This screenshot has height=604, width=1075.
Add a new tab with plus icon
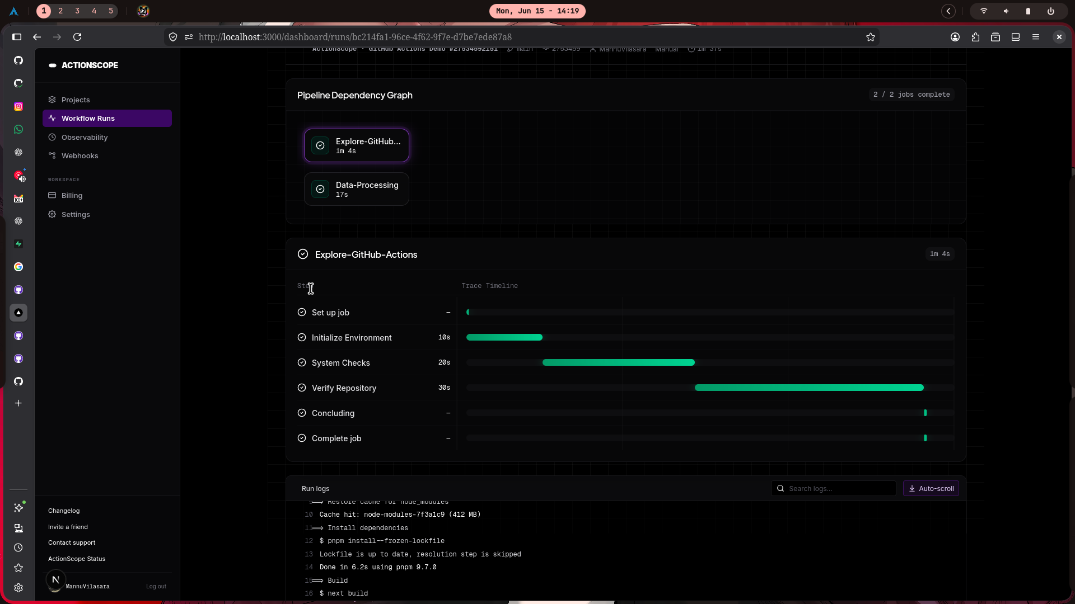(18, 403)
